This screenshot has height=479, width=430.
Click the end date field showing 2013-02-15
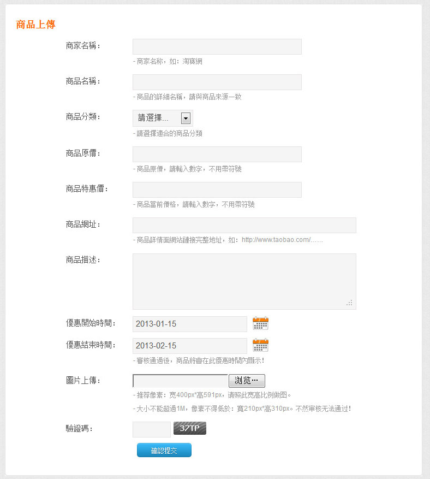[189, 346]
